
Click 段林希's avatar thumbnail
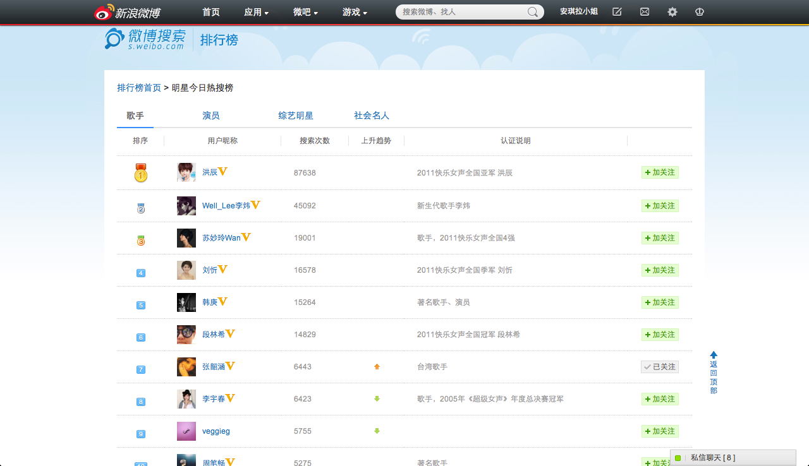click(186, 335)
